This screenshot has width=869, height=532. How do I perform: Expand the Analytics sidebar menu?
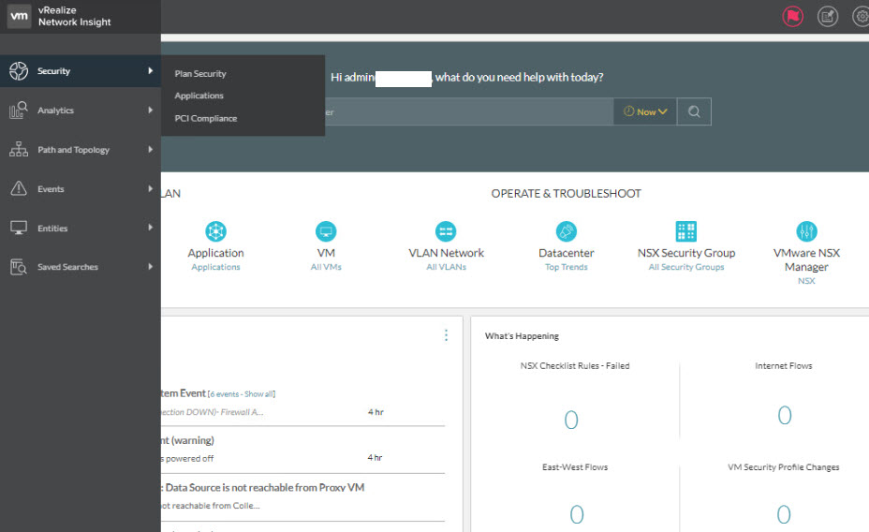(80, 111)
